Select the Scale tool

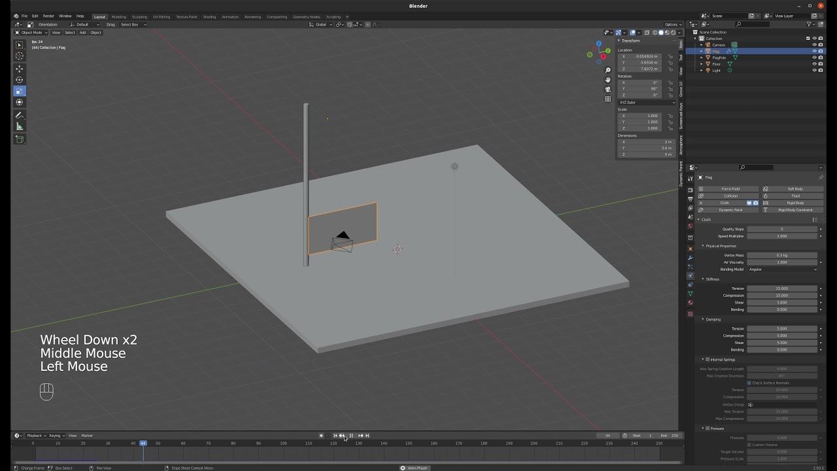coord(19,91)
